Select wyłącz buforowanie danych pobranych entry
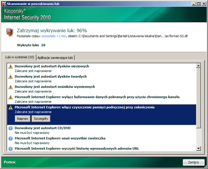The image size is (208, 169). point(101,99)
